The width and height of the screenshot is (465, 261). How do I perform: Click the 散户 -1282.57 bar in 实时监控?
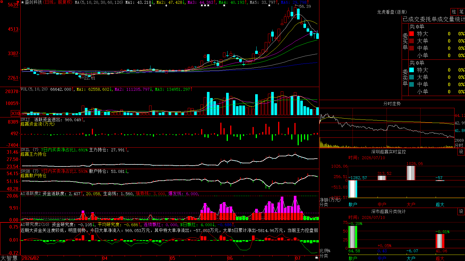tap(353, 189)
